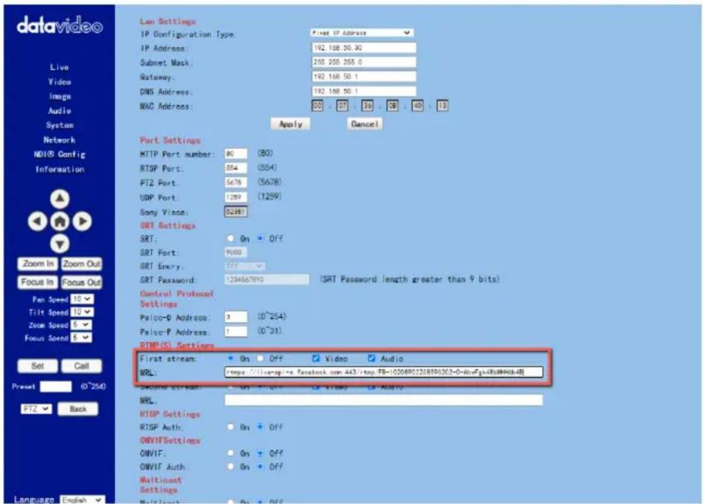
Task: Click the Pelco-D Address field
Action: pos(235,317)
